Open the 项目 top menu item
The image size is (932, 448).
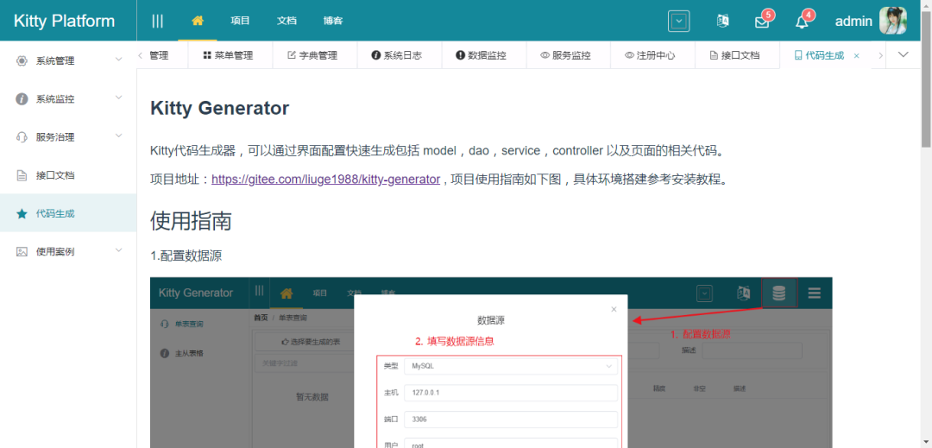[240, 20]
